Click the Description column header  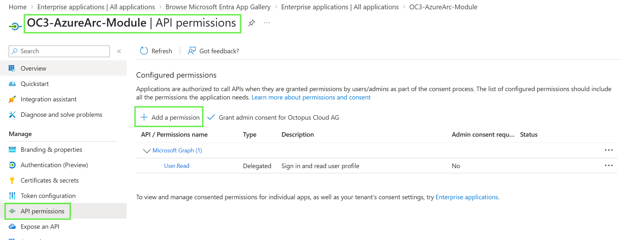pyautogui.click(x=298, y=135)
